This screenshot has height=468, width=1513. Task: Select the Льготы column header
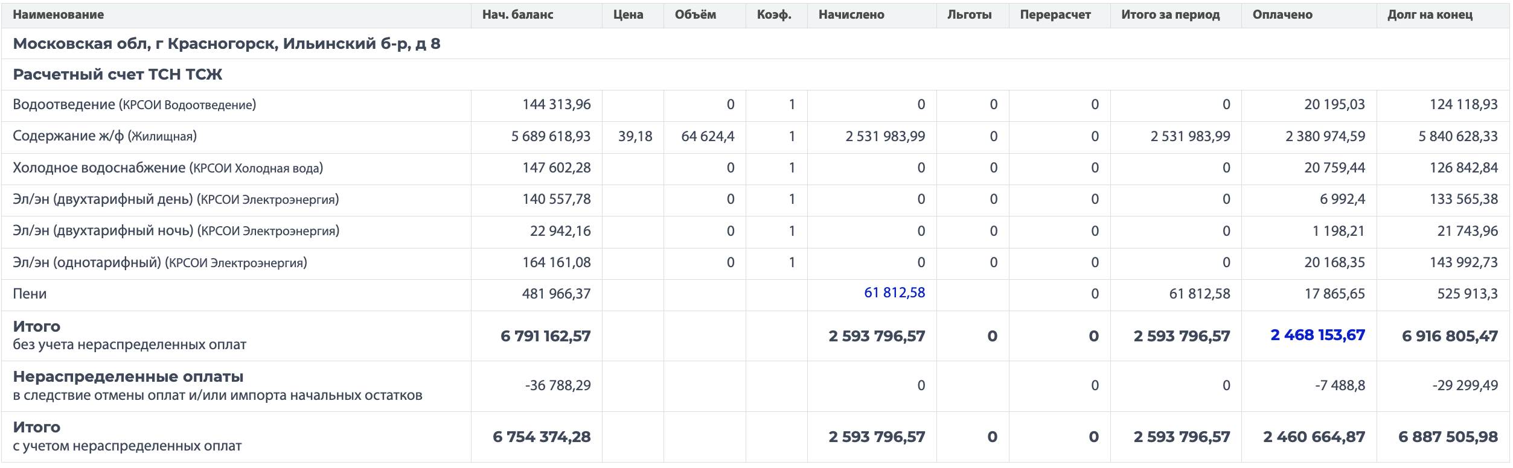(x=970, y=15)
